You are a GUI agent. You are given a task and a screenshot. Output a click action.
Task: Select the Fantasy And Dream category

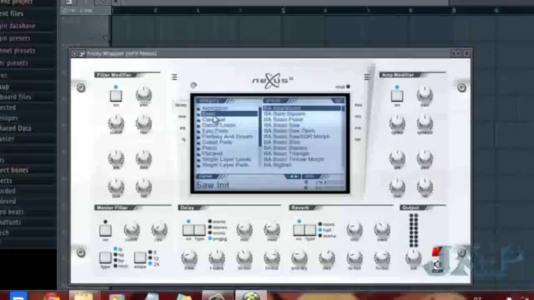coord(227,137)
